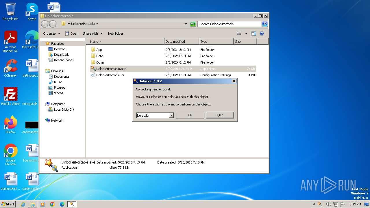
Task: Refresh the UnlockerPortable folder view
Action: click(193, 24)
